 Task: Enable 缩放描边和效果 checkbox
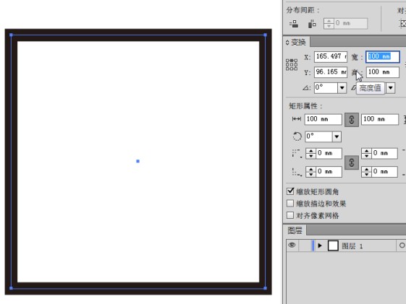tap(290, 204)
